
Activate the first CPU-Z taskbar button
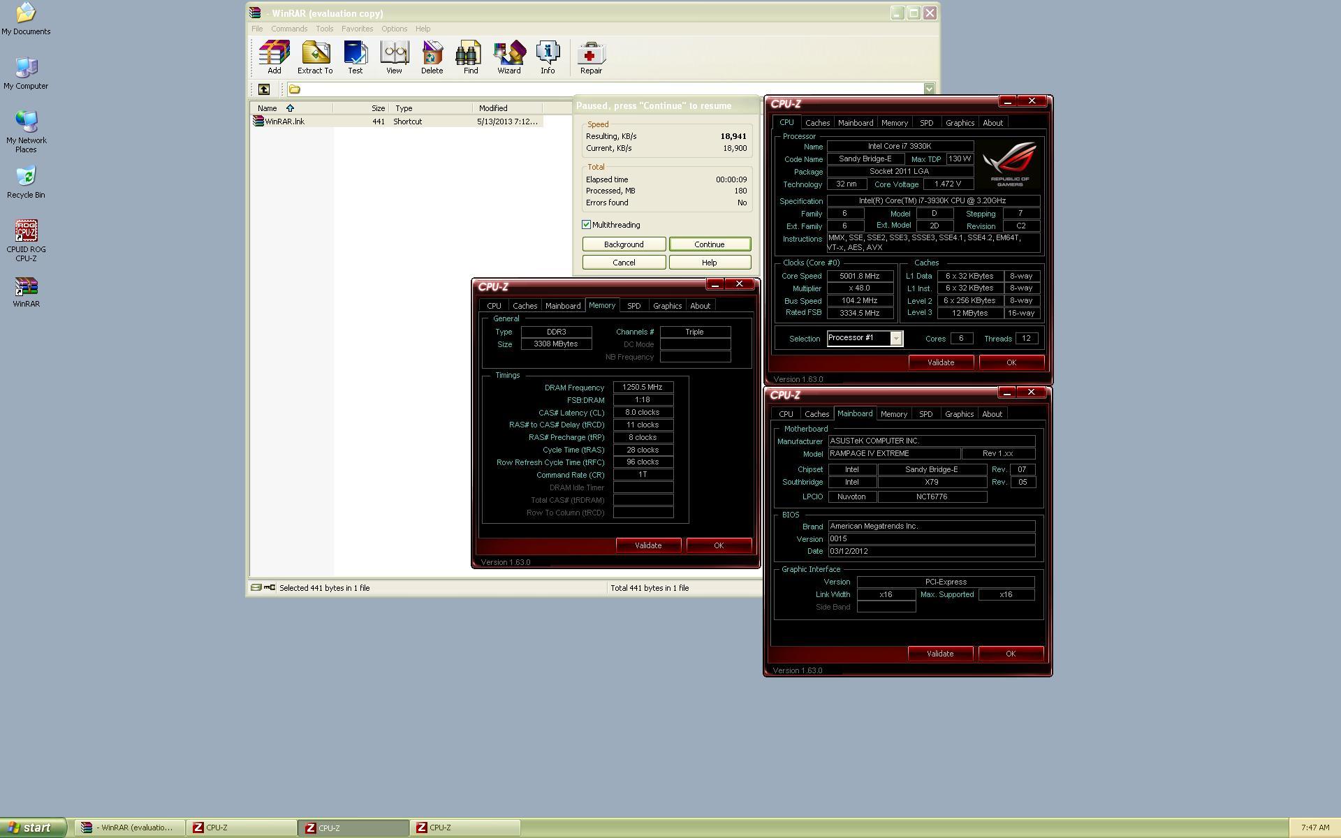click(x=242, y=828)
